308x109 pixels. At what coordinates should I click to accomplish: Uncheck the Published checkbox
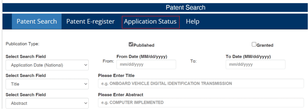click(131, 45)
